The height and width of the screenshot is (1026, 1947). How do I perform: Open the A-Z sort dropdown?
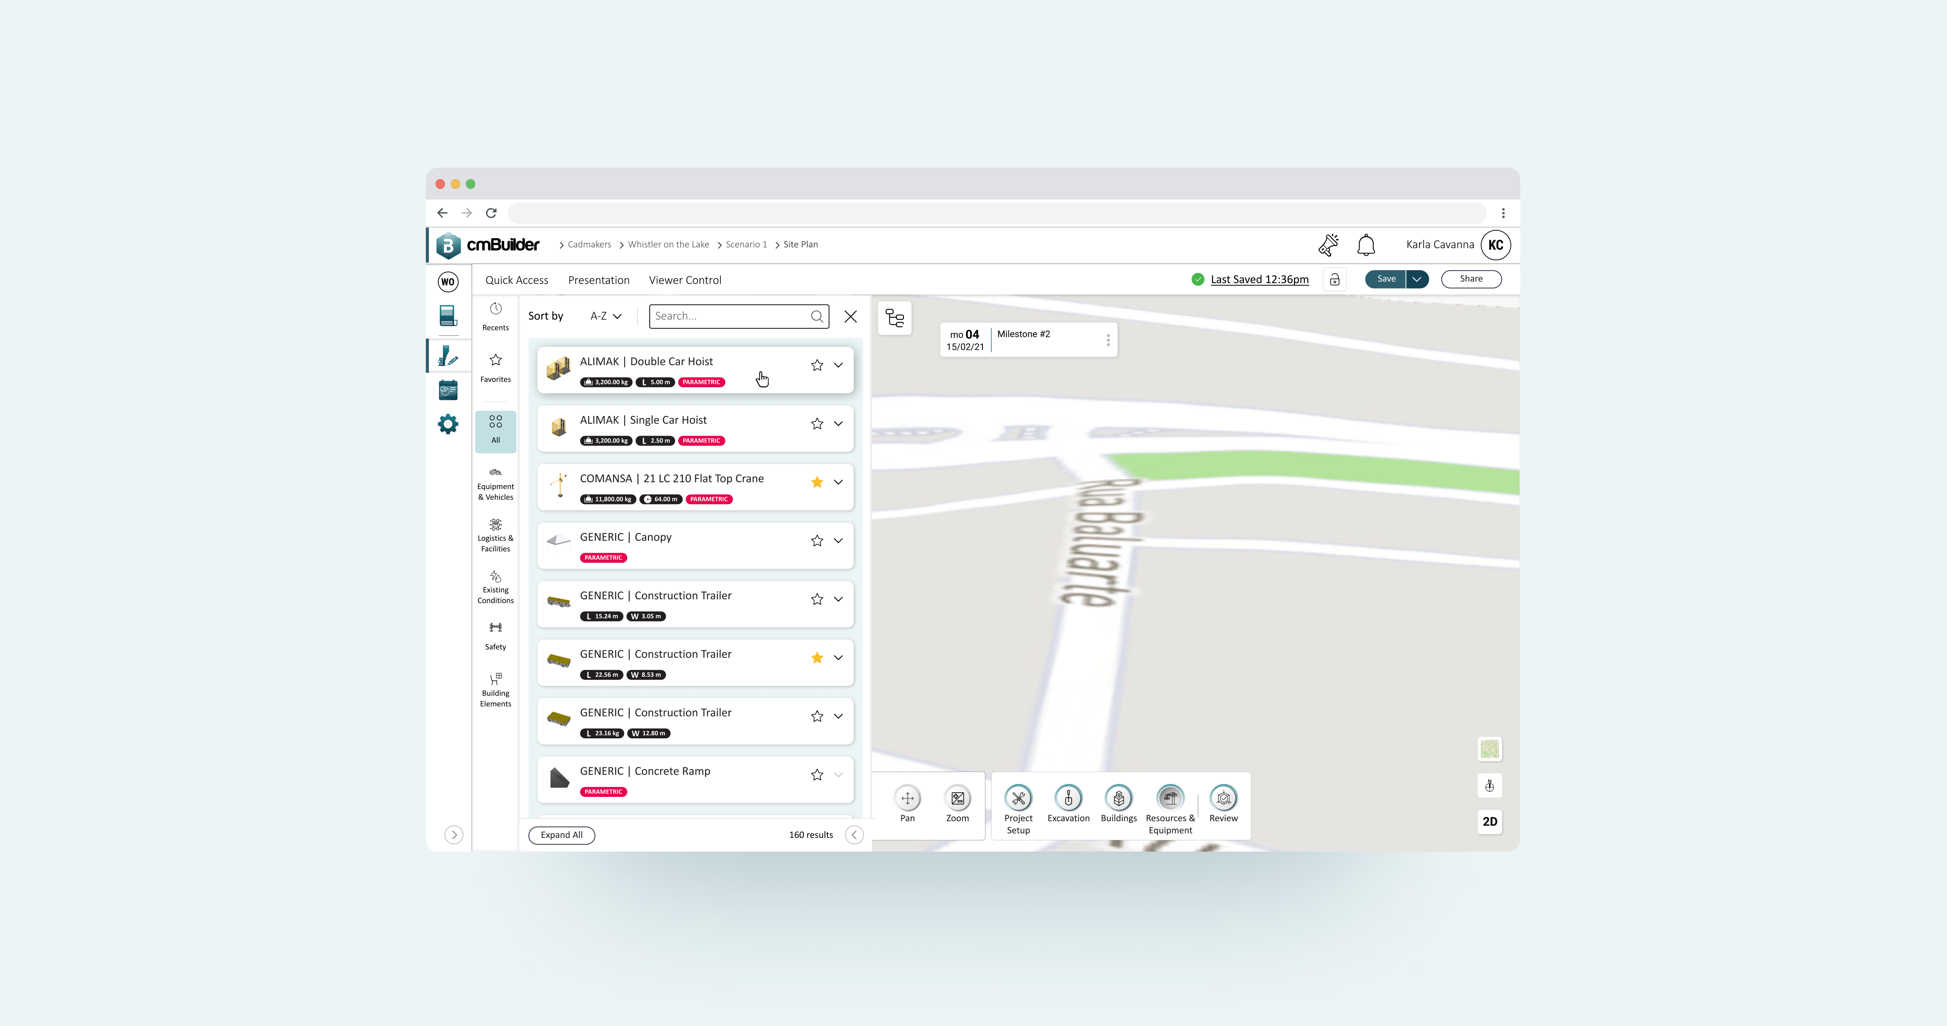click(604, 316)
